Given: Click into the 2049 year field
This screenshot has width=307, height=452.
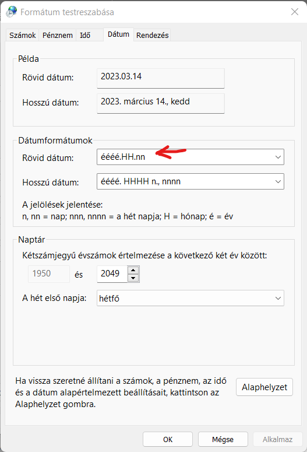Looking at the screenshot, I should (x=112, y=274).
